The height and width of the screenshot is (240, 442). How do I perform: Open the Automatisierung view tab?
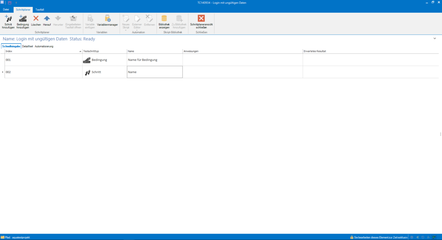tap(44, 46)
